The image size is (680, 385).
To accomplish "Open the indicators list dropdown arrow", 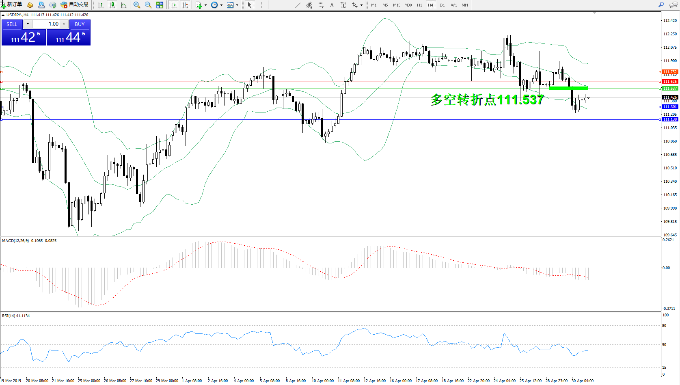I will pyautogui.click(x=205, y=5).
